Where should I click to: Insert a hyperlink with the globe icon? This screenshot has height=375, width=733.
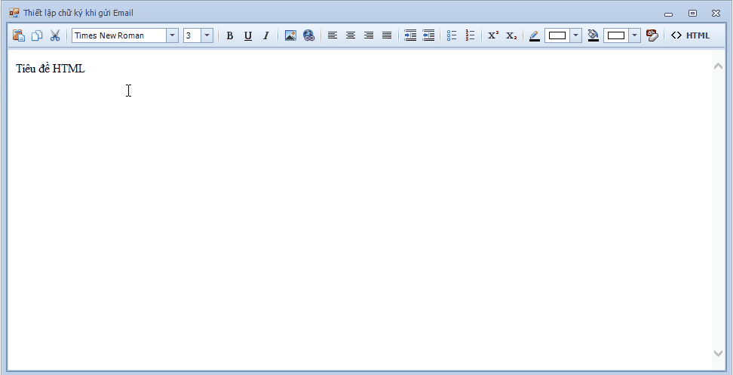pos(308,35)
